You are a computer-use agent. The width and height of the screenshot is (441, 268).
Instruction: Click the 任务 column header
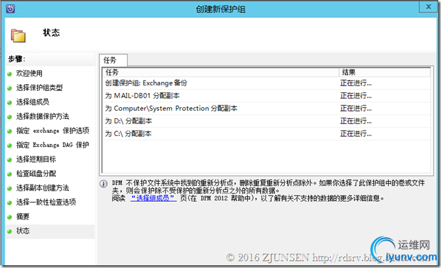coord(220,72)
